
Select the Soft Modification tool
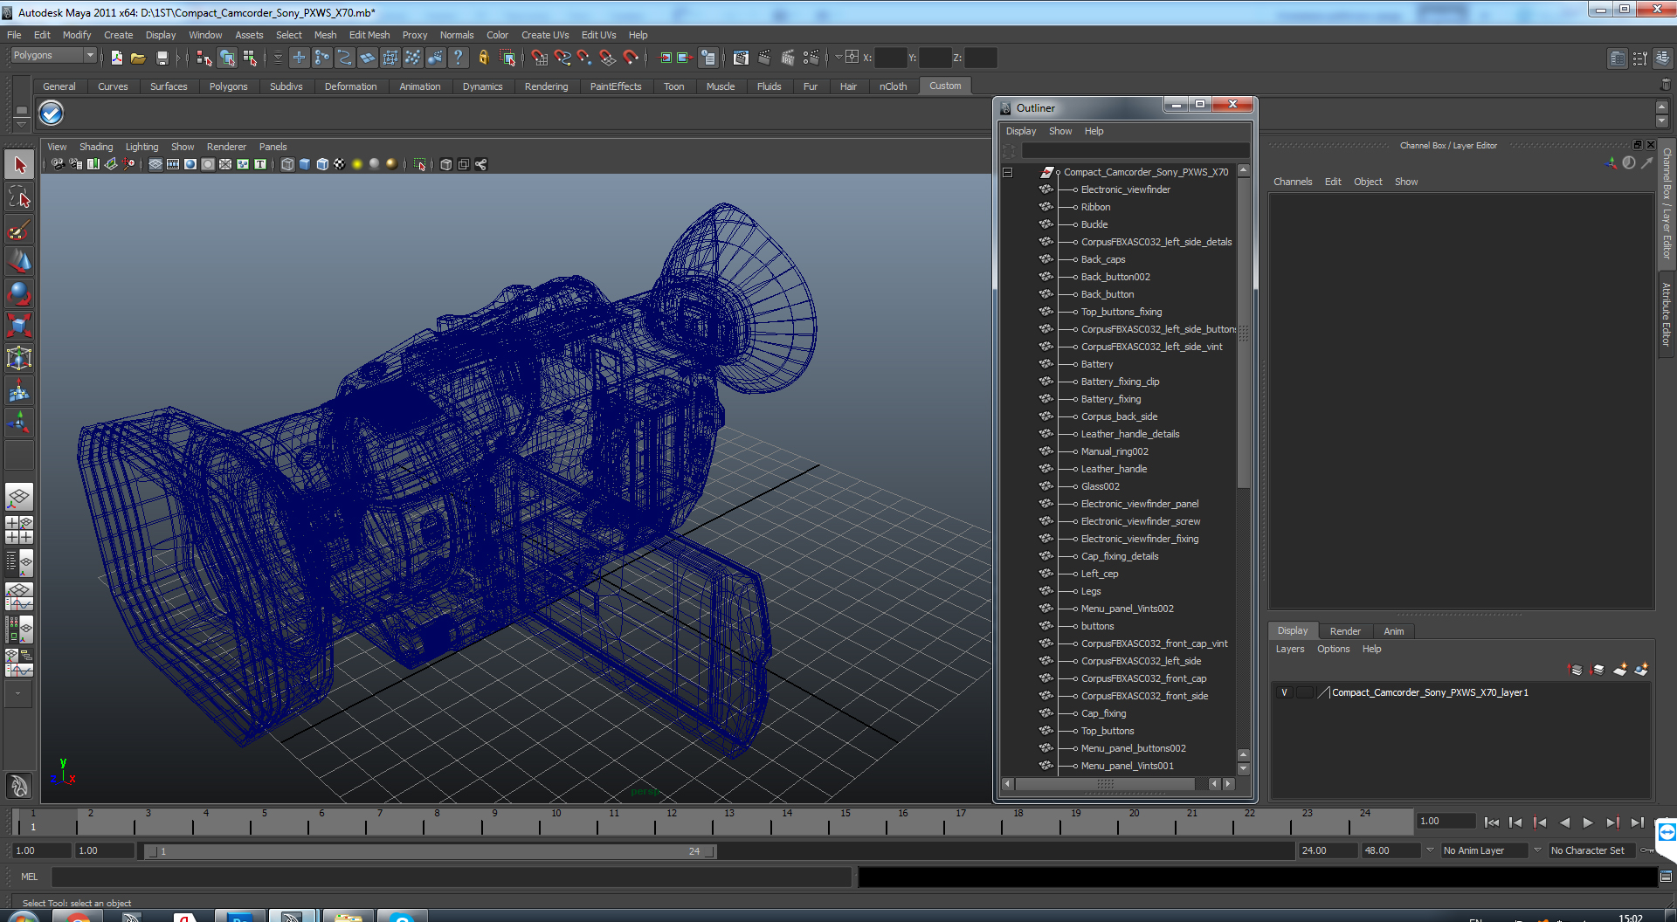pyautogui.click(x=19, y=390)
